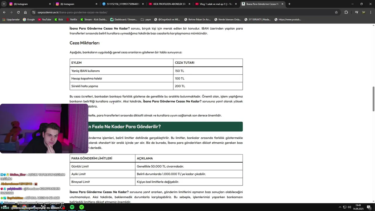Open the Chrome three-dot menu

click(x=371, y=12)
